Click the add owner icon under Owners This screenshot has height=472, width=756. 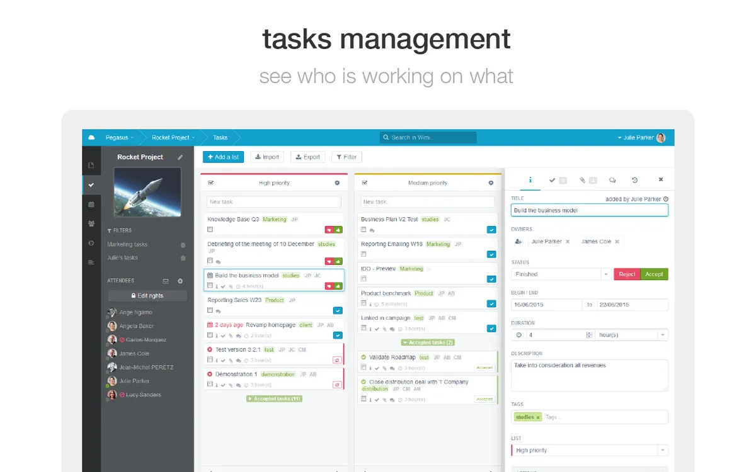pos(518,242)
